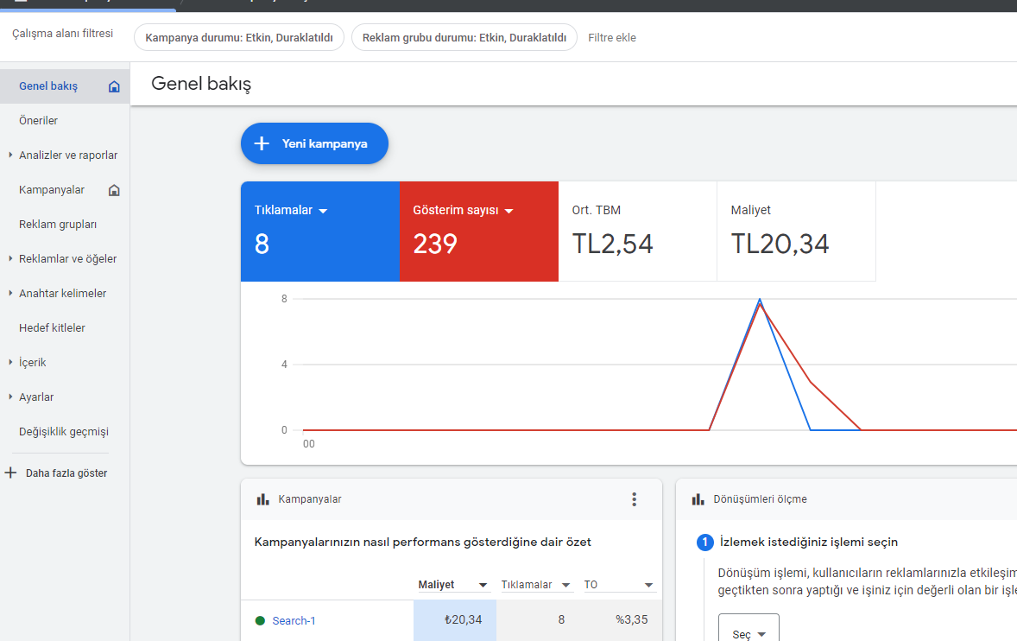This screenshot has height=641, width=1017.
Task: Click İzlemek istediğiniz işlemi seçin heading
Action: pyautogui.click(x=809, y=543)
